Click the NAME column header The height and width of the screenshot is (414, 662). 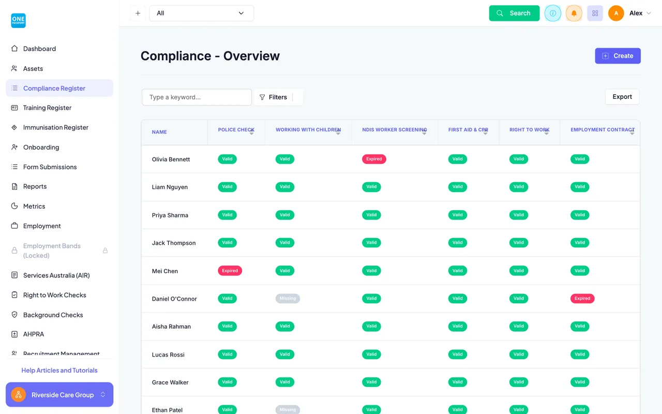point(159,132)
